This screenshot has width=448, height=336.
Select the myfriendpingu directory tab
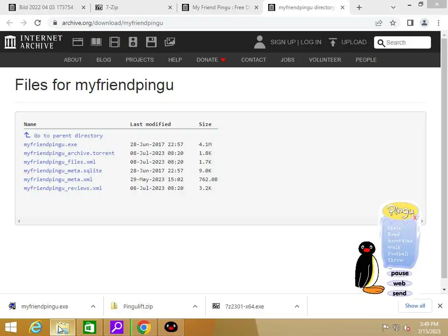306,7
